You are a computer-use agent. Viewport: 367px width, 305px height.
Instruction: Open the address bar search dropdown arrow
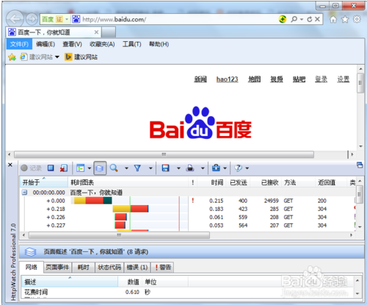click(302, 19)
